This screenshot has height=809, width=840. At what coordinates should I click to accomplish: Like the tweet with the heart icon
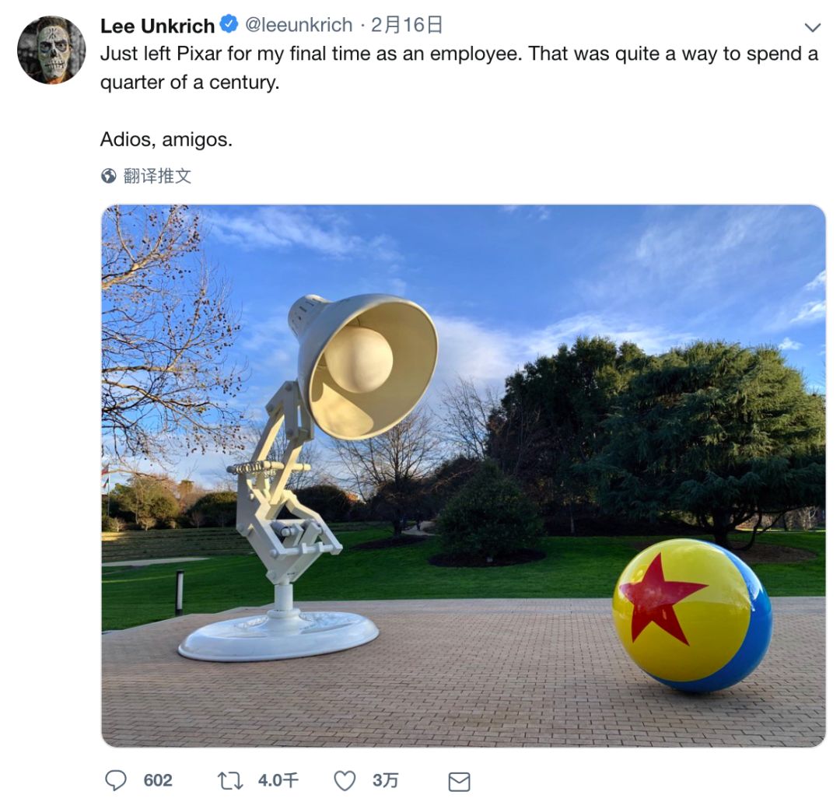pos(345,780)
